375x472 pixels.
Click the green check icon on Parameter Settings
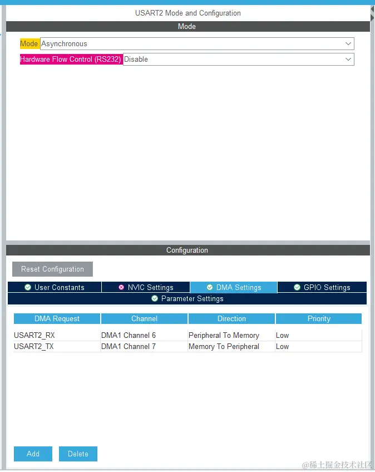point(155,298)
